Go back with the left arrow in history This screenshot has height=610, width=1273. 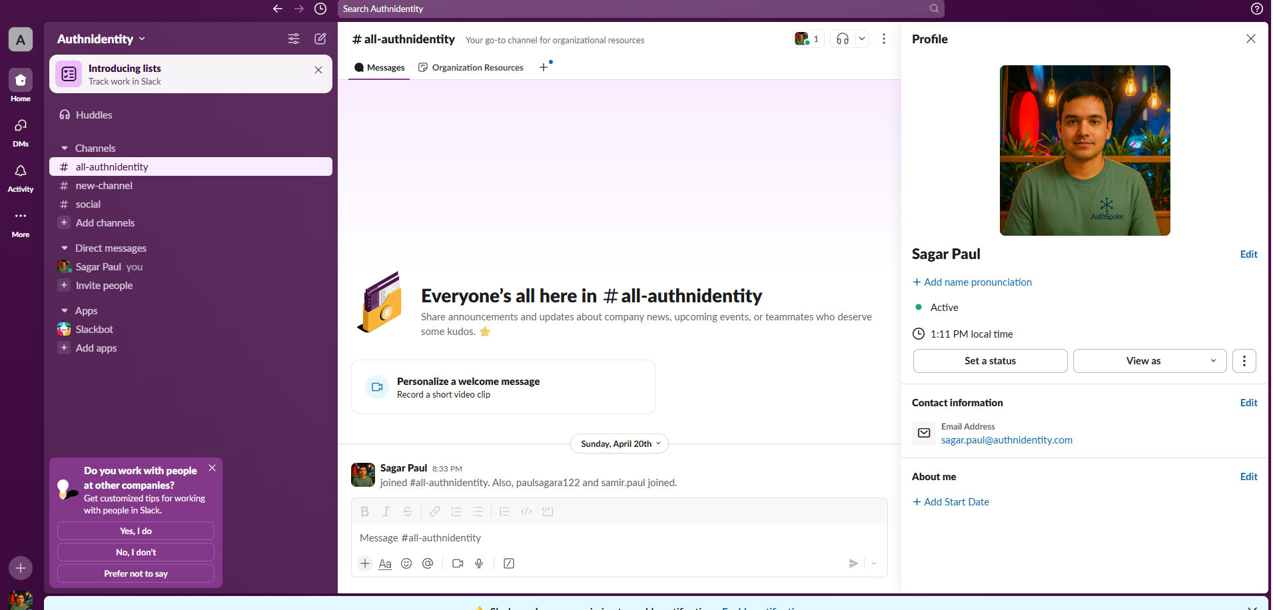pyautogui.click(x=278, y=9)
